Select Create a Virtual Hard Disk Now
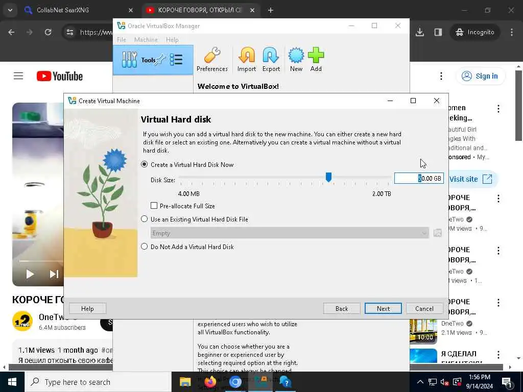This screenshot has width=523, height=392. tap(188, 164)
